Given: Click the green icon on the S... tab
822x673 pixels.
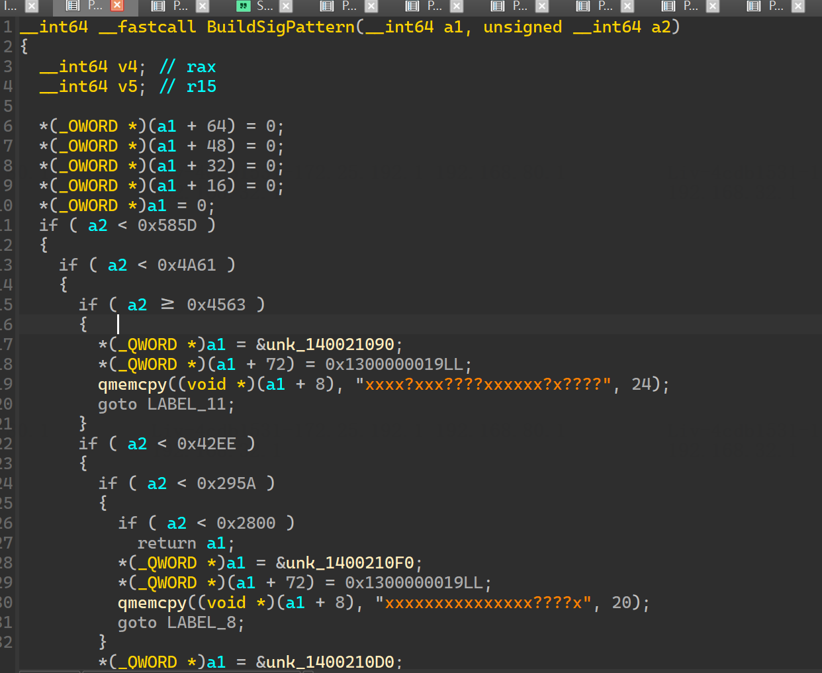Looking at the screenshot, I should [x=244, y=6].
